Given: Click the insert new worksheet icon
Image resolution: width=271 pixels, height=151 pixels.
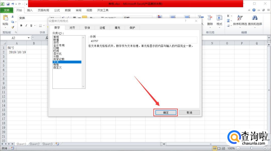Looking at the screenshot, I should tap(57, 144).
